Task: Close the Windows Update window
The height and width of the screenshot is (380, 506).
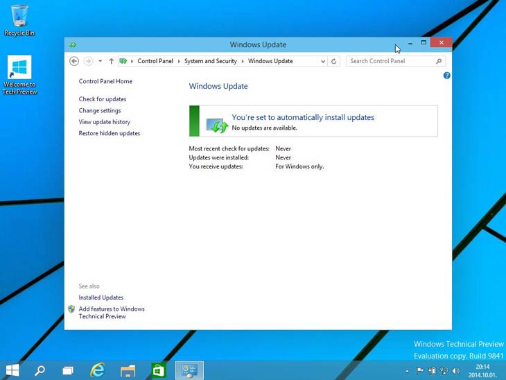Action: (441, 42)
